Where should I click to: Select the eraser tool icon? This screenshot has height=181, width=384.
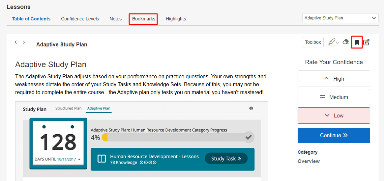[345, 42]
